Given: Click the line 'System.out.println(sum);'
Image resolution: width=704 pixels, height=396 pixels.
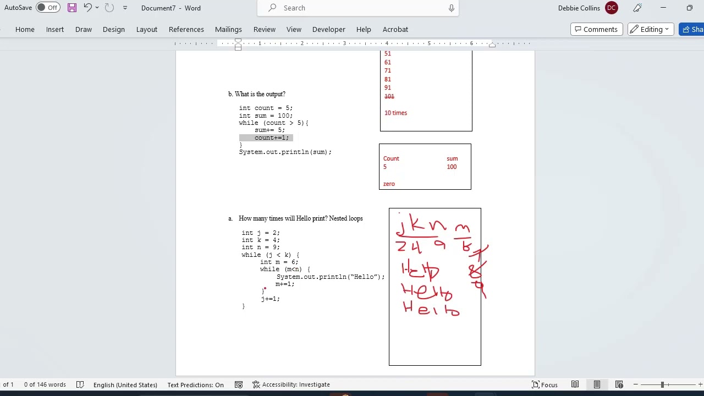Looking at the screenshot, I should coord(285,152).
